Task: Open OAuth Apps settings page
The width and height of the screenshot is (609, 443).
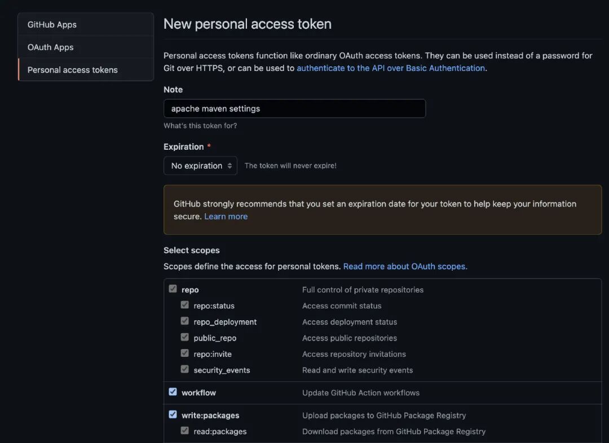Action: [x=51, y=47]
